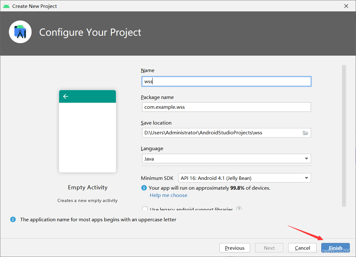Click the greyed-out Next button
Screen dimensions: 356x257
[x=269, y=248]
